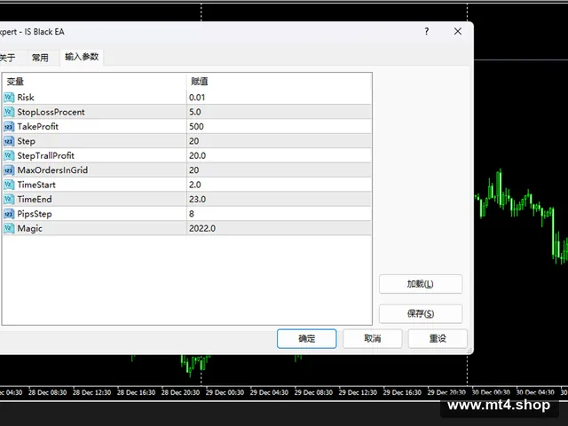Click the 30 Dec 00:30 chart time label
Image resolution: width=568 pixels, height=426 pixels.
pyautogui.click(x=491, y=392)
